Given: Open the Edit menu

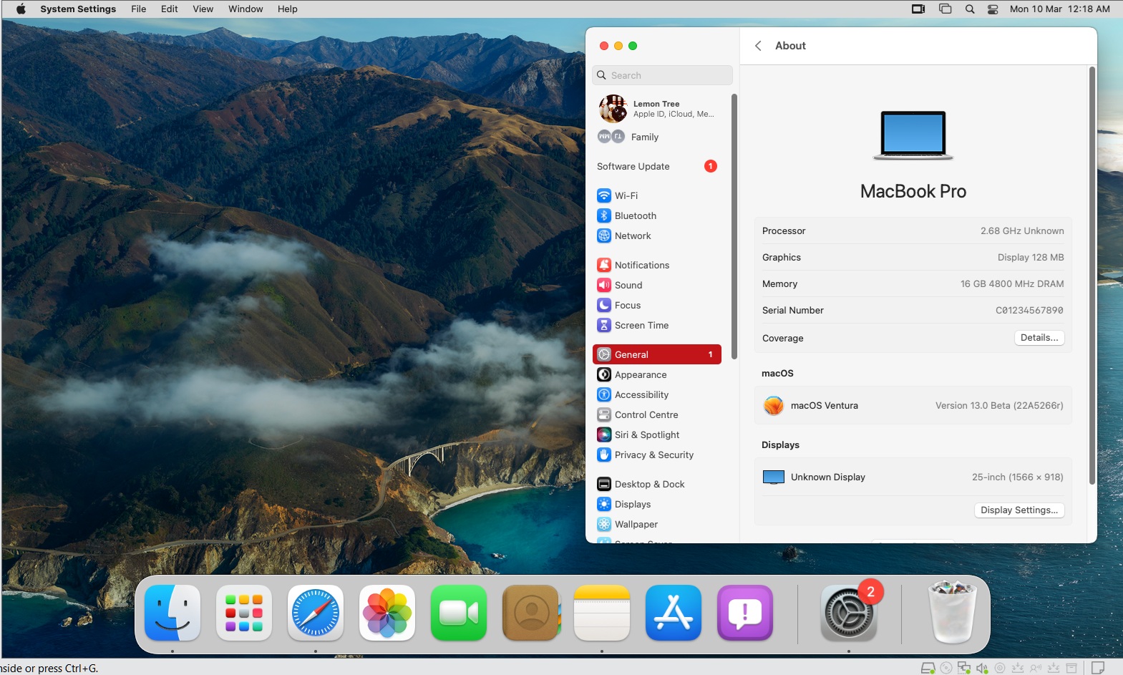Looking at the screenshot, I should (x=170, y=9).
